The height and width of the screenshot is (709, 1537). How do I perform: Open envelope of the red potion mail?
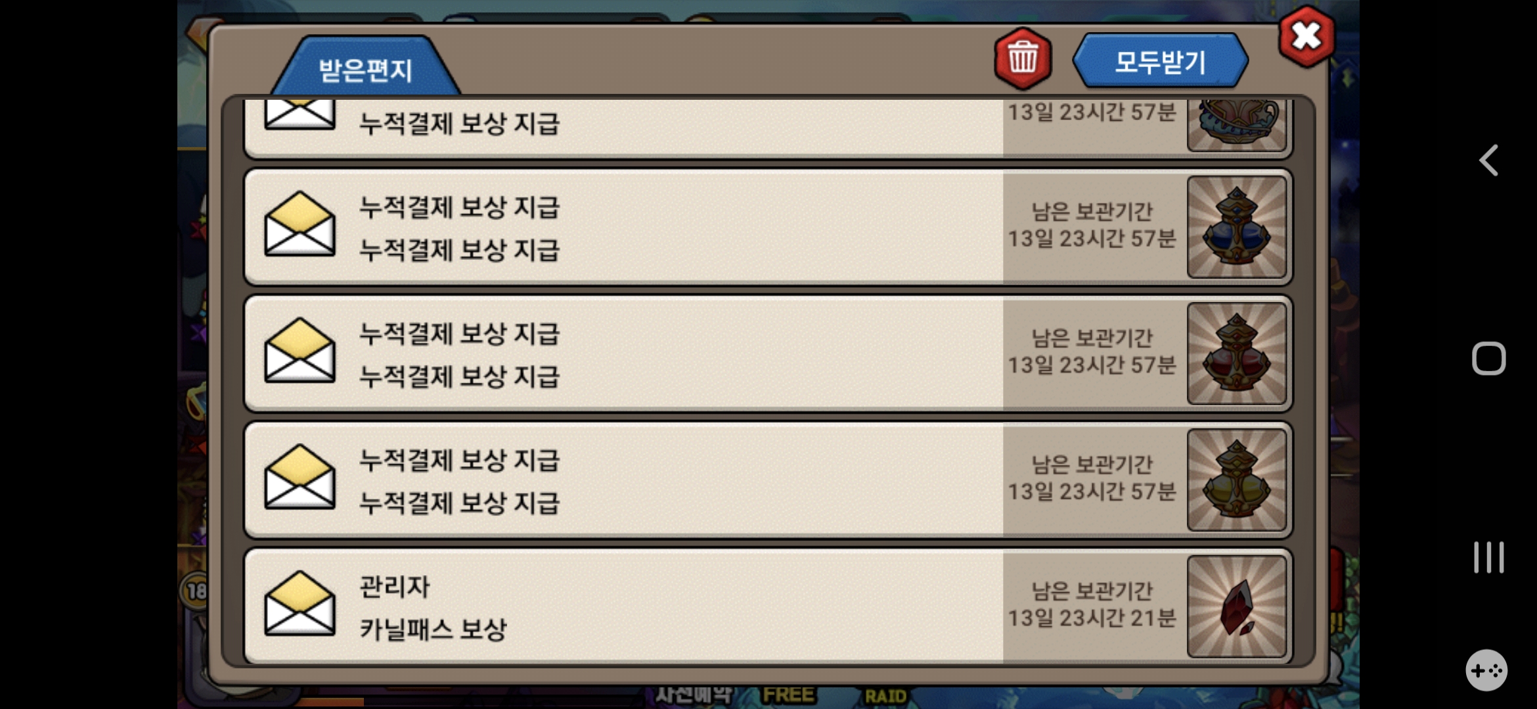(300, 351)
